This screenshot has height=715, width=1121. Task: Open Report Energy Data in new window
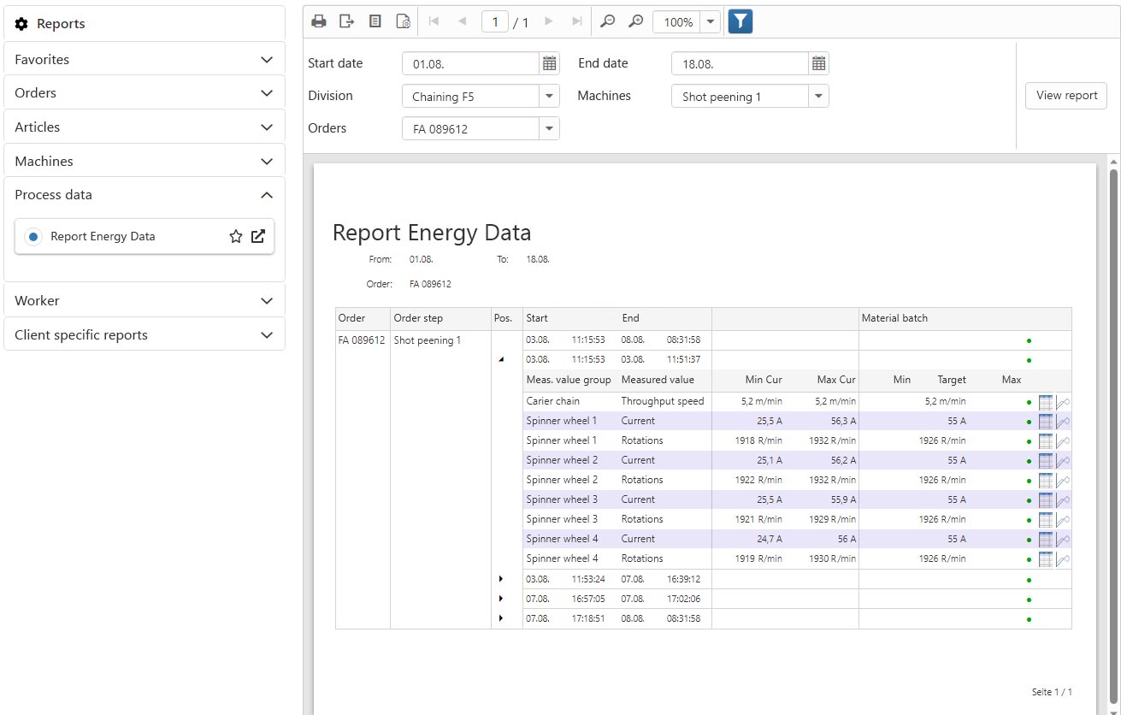(258, 237)
